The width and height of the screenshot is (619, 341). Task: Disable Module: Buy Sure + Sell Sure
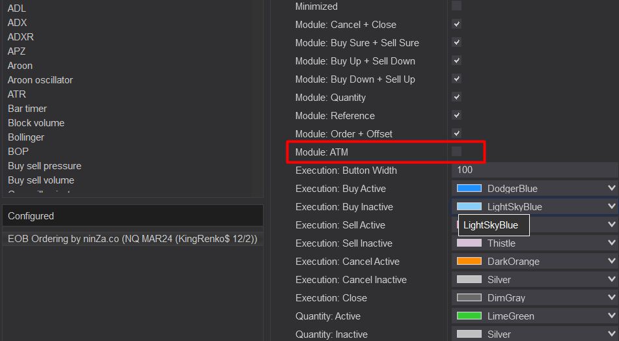(x=457, y=42)
